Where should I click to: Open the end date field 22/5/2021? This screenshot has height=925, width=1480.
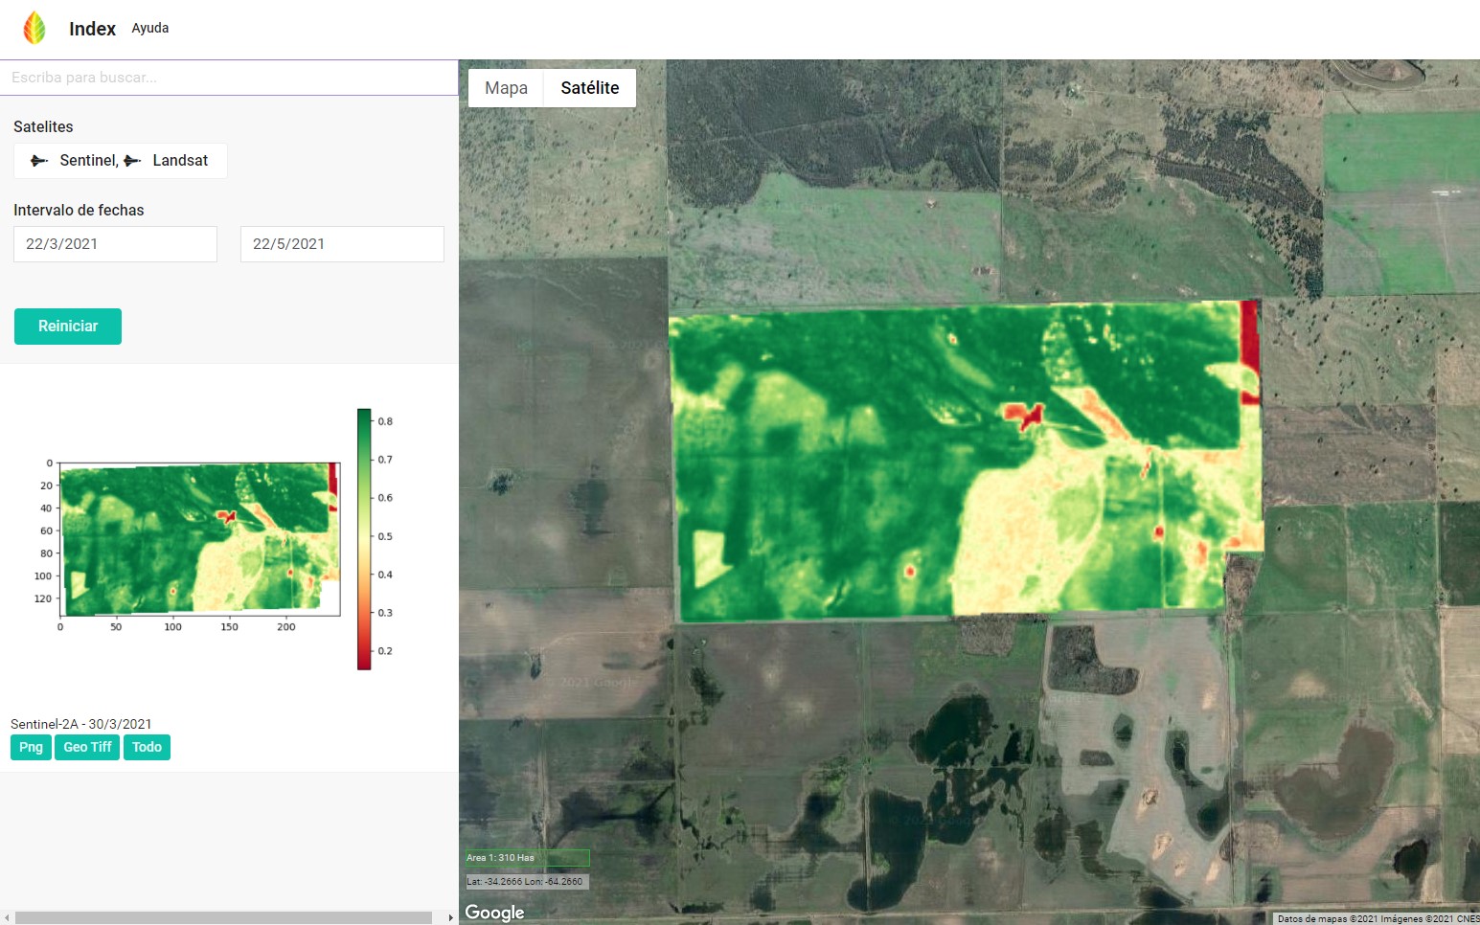point(342,244)
